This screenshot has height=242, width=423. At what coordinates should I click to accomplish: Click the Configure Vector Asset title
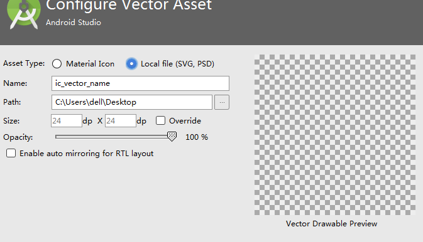pyautogui.click(x=129, y=5)
